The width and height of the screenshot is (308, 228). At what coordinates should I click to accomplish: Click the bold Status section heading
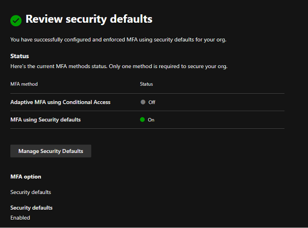pos(20,56)
